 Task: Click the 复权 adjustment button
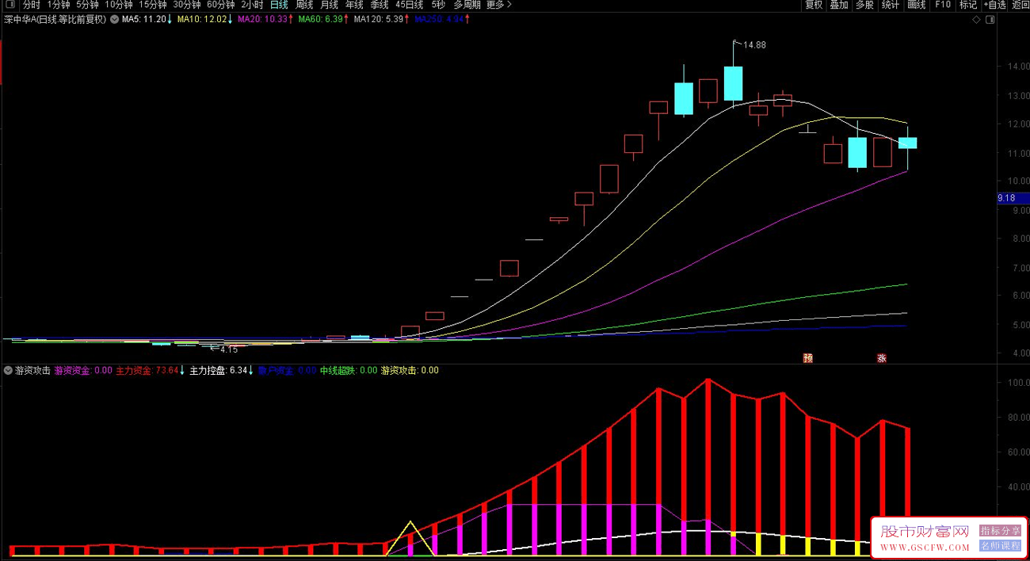pyautogui.click(x=814, y=5)
